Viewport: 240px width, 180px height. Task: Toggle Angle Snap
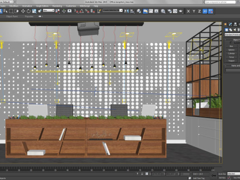(x=81, y=11)
